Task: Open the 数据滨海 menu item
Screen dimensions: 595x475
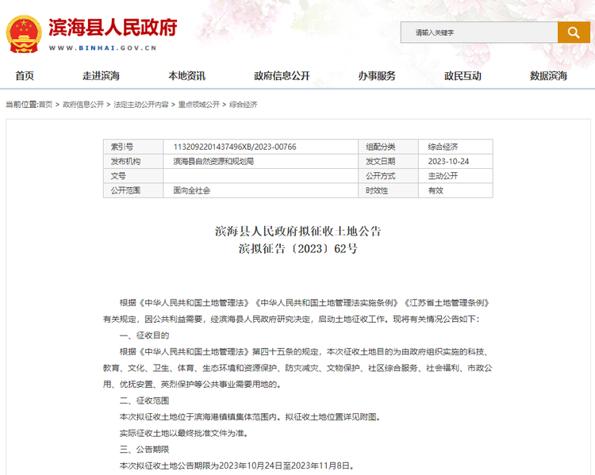Action: (548, 76)
